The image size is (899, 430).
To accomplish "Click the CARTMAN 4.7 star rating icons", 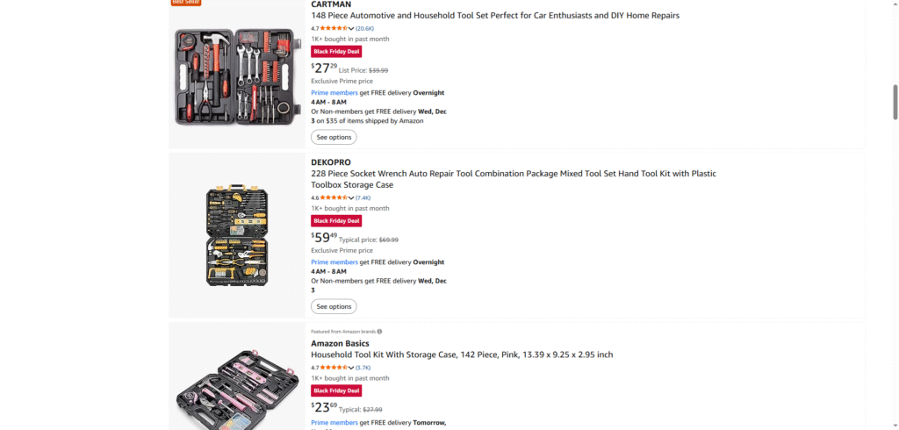I will point(333,28).
